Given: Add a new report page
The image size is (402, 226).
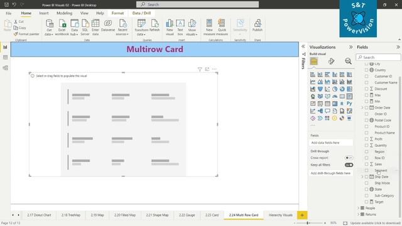Looking at the screenshot, I should click(x=302, y=215).
